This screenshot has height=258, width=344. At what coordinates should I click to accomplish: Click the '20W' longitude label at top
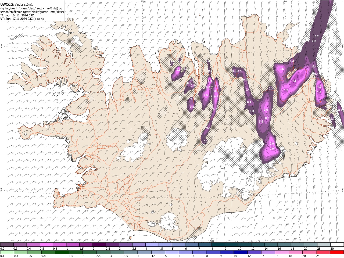point(143,1)
